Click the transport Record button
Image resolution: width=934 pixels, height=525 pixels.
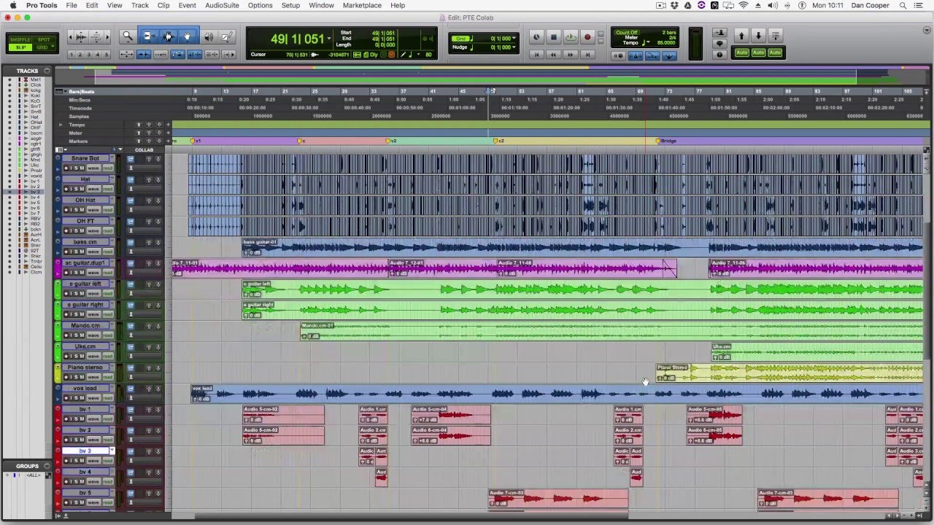click(587, 37)
